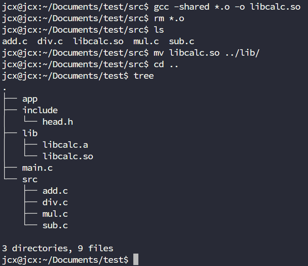Click the app entry in tree output
Image resolution: width=308 pixels, height=266 pixels.
(x=29, y=99)
